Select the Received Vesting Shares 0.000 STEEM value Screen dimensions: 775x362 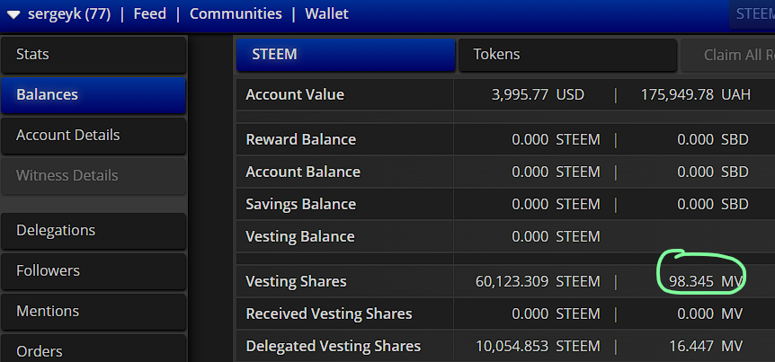tap(556, 314)
